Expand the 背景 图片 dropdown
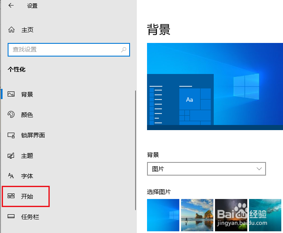The height and width of the screenshot is (233, 283). click(206, 169)
